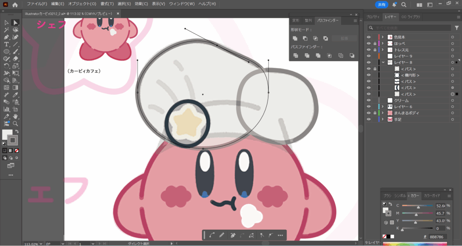The width and height of the screenshot is (462, 246).
Task: Swap fill and stroke colors
Action: coord(17,131)
